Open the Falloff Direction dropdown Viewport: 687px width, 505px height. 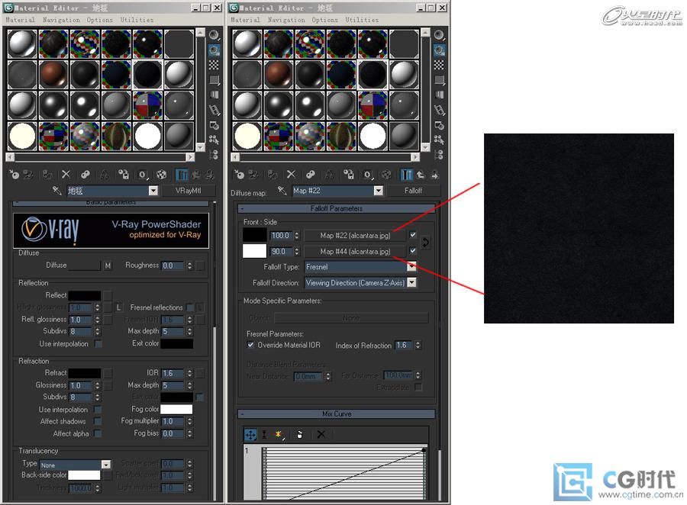click(411, 282)
